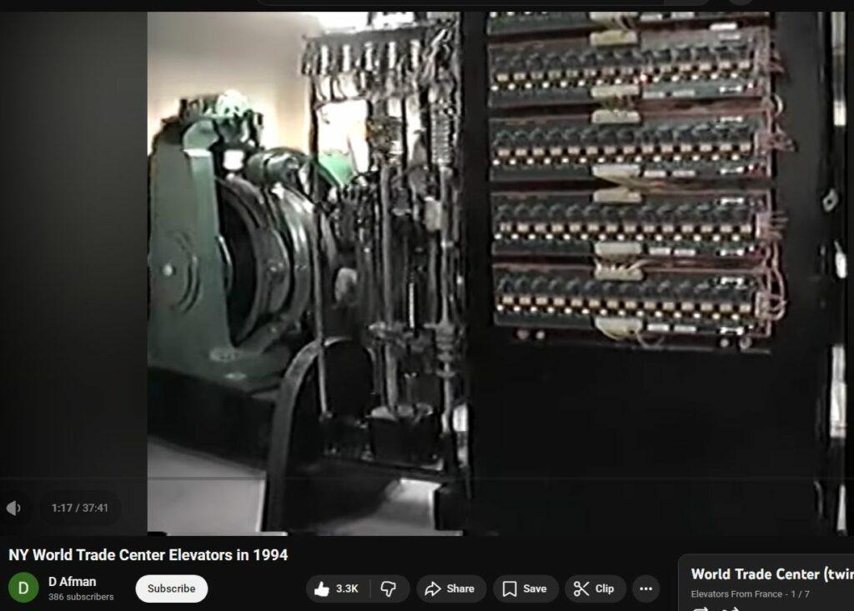Open the D Afman channel name link
Image resolution: width=854 pixels, height=611 pixels.
[x=72, y=582]
